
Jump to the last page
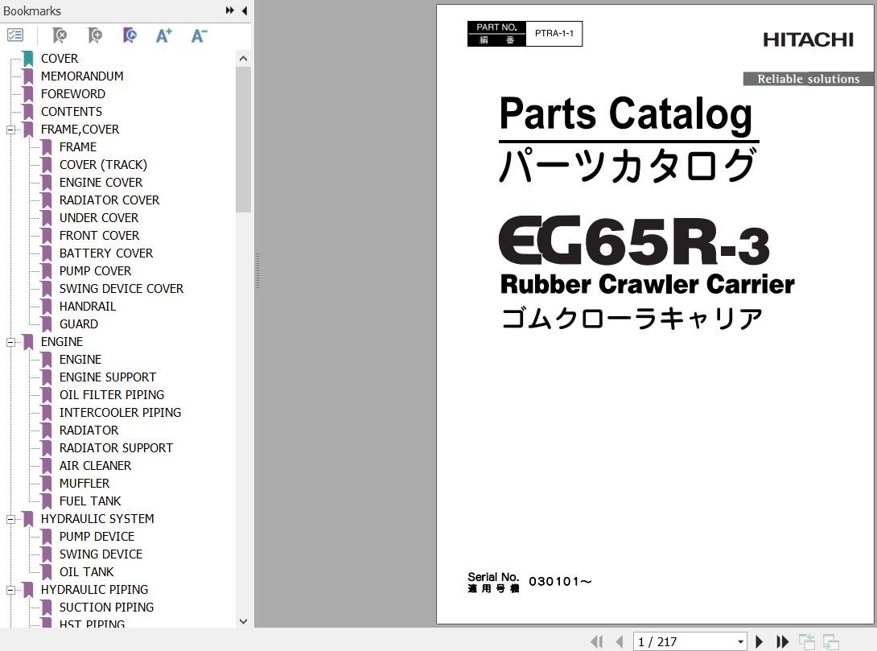[782, 641]
